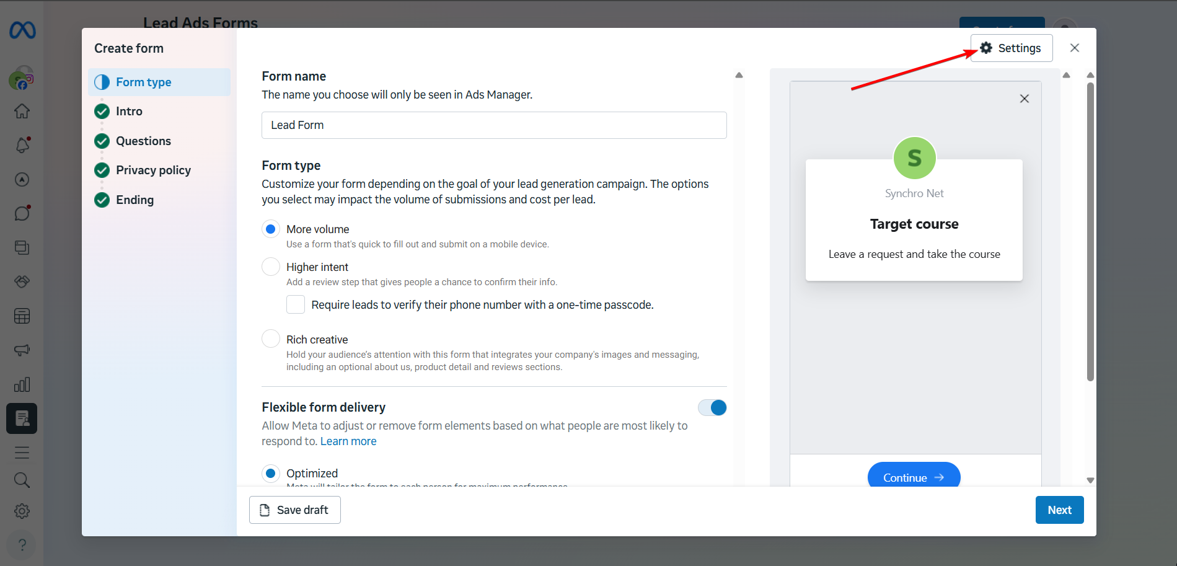
Task: Check phone number verification passcode requirement
Action: (x=296, y=304)
